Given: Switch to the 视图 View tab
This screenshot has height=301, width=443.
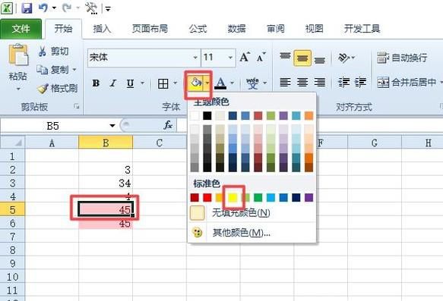Looking at the screenshot, I should click(314, 29).
